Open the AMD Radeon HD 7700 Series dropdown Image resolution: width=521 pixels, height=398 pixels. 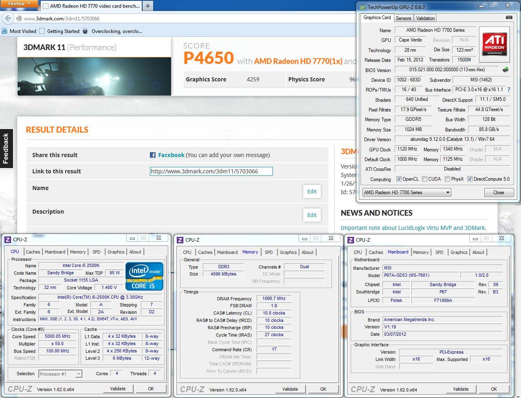click(406, 192)
